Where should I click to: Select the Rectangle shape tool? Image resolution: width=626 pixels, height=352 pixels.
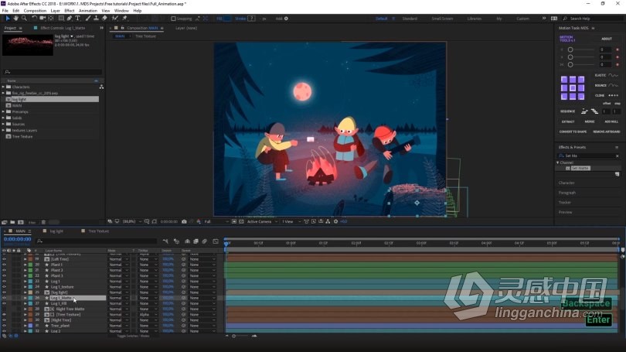pos(61,19)
